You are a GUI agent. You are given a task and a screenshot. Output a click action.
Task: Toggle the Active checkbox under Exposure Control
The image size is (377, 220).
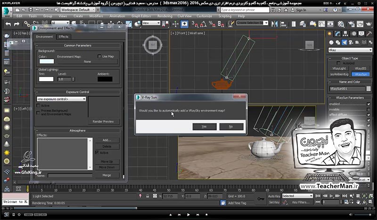tap(38, 106)
